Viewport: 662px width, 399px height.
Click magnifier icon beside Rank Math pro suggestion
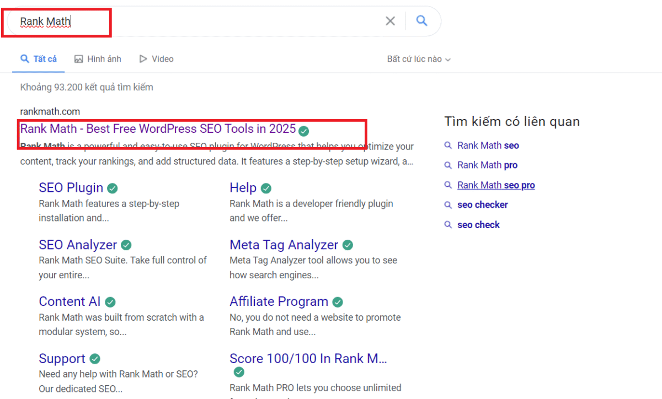[x=448, y=165]
